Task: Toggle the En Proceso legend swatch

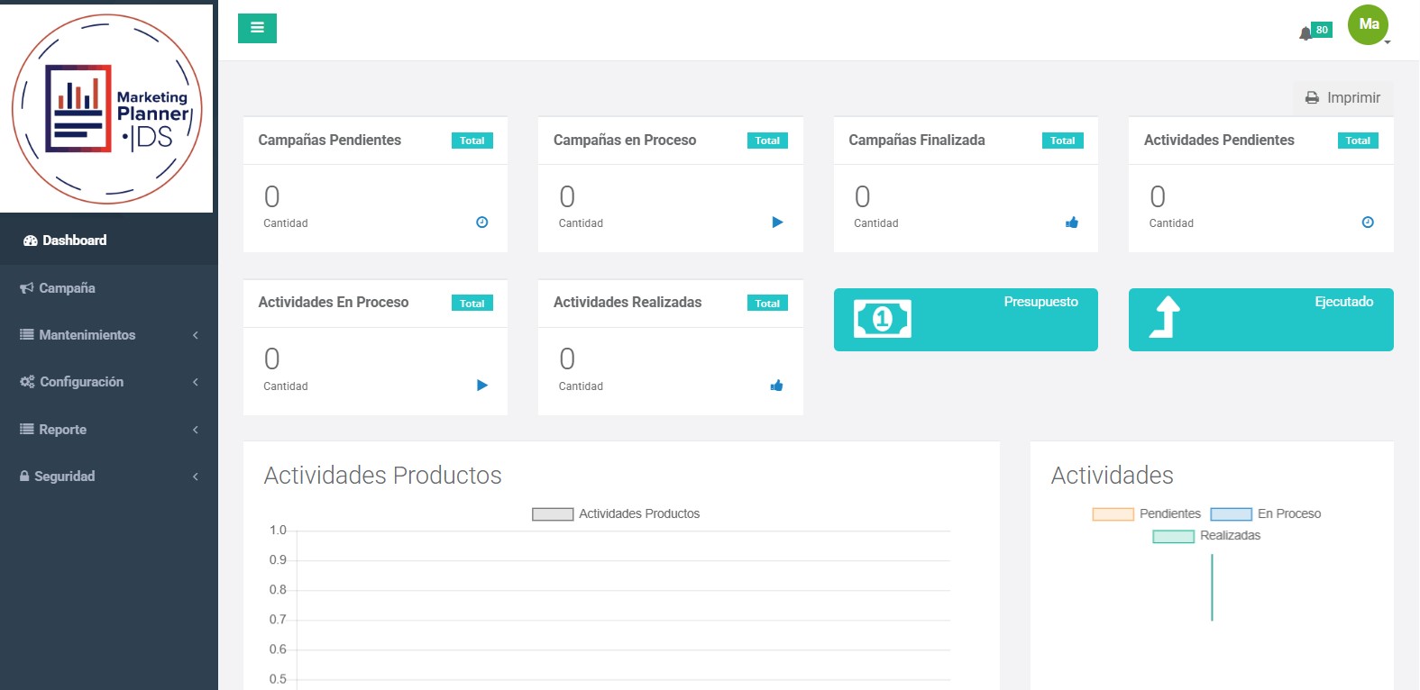Action: point(1232,514)
